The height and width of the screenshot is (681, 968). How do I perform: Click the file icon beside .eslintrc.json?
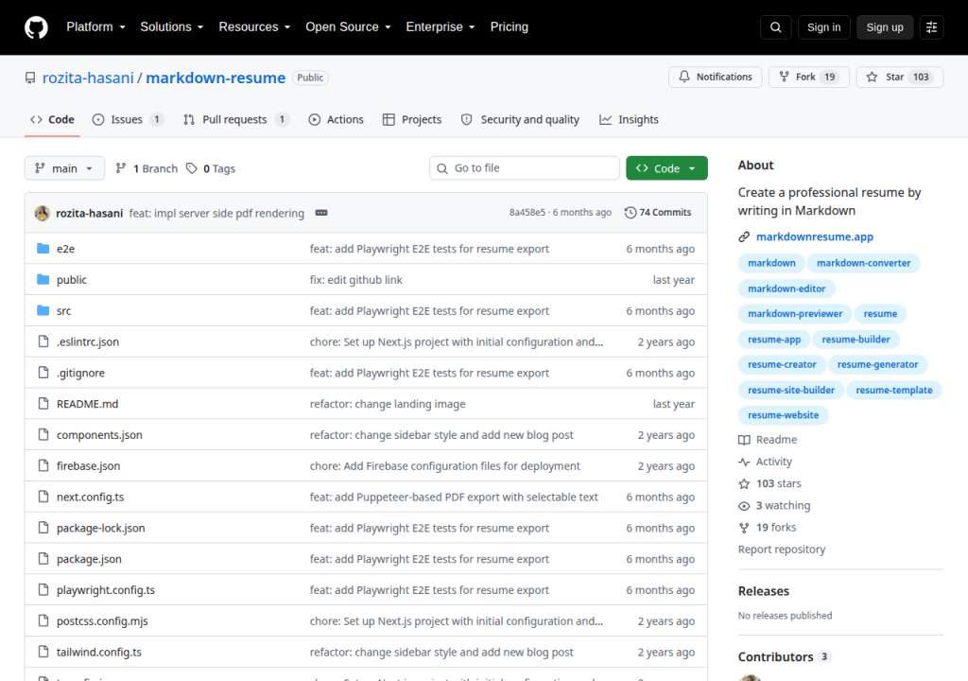[43, 341]
